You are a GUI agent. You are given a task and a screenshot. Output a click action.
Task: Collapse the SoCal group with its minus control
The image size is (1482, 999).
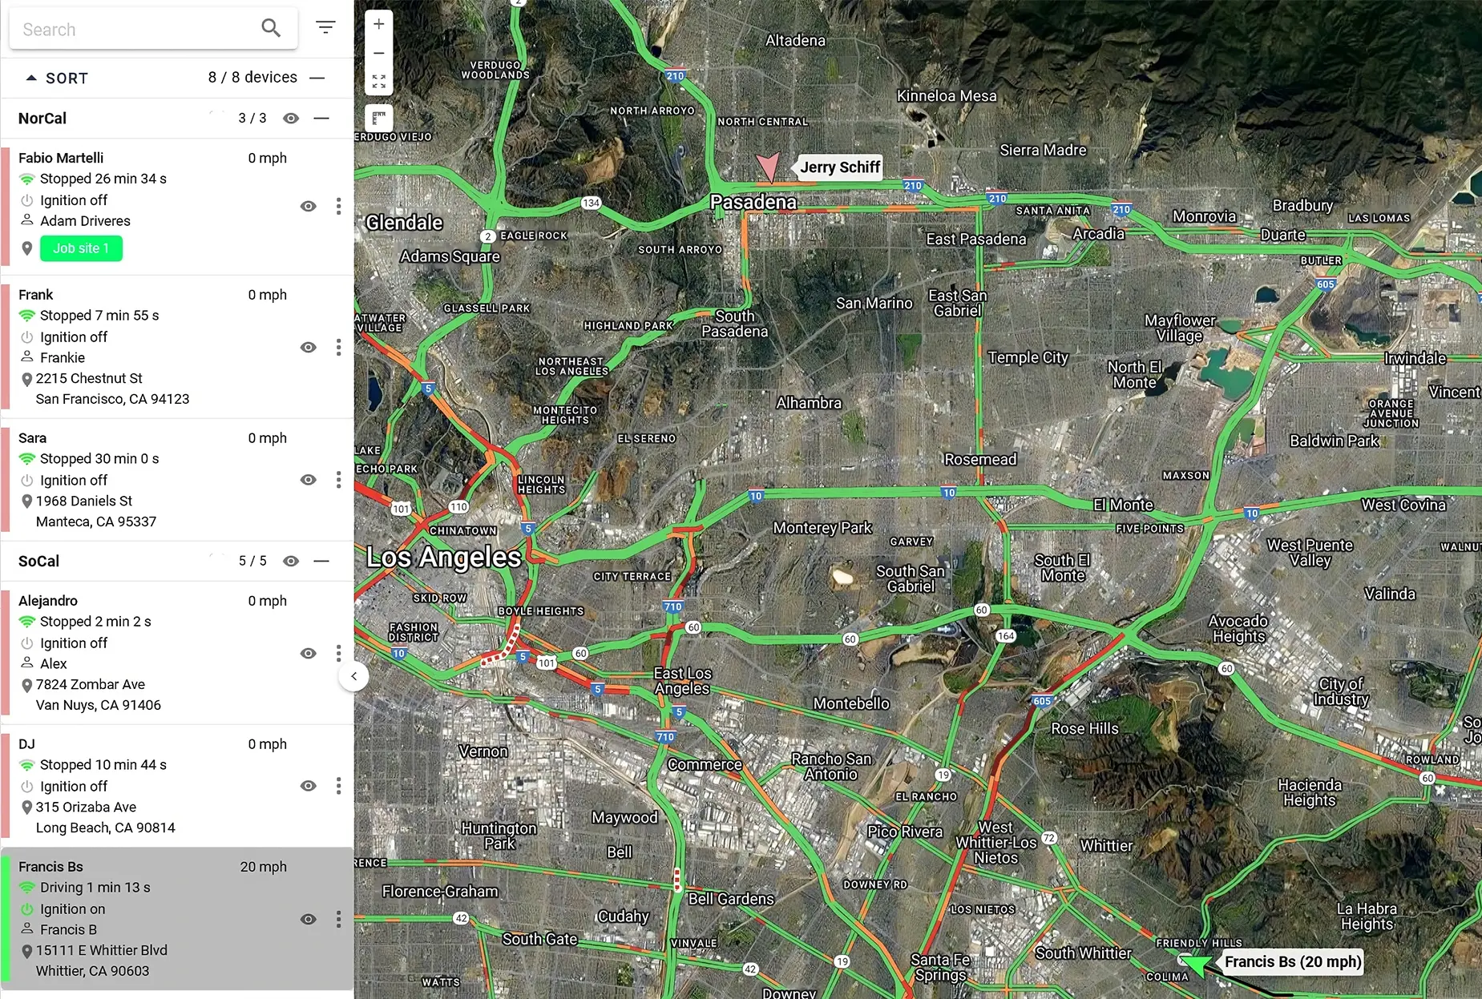click(x=321, y=561)
